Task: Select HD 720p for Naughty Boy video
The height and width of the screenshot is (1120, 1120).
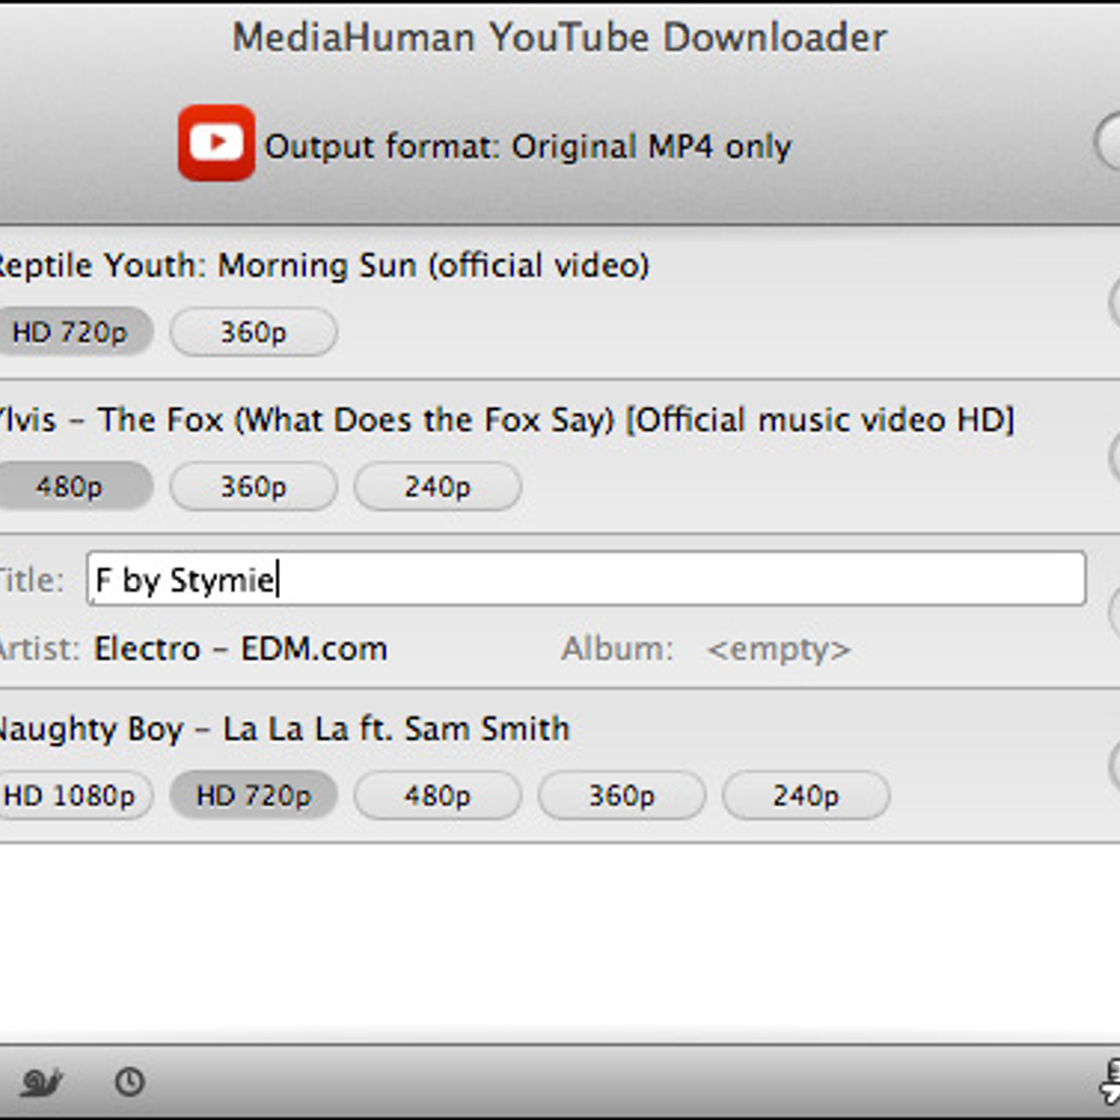Action: [254, 795]
